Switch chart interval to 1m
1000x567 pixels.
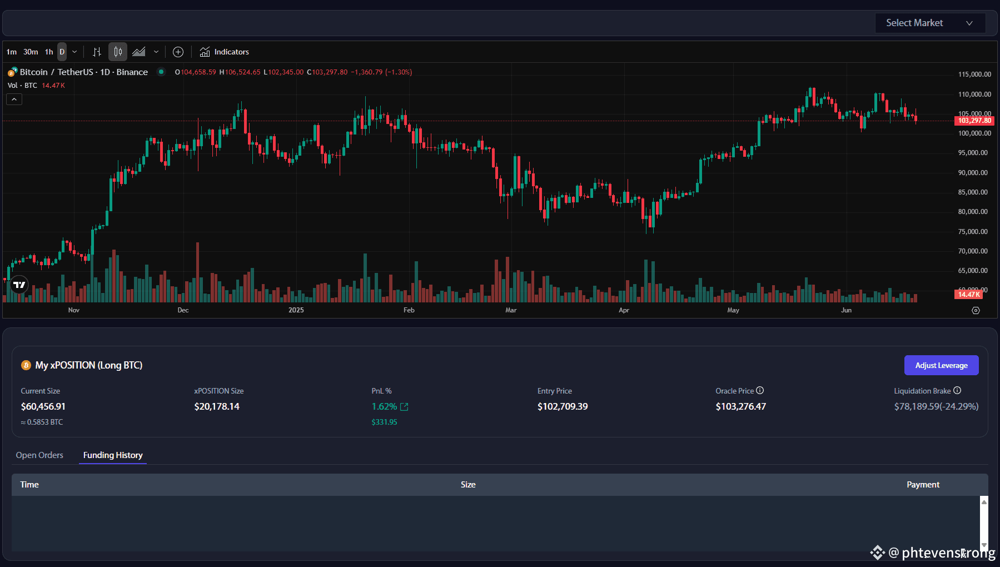click(x=12, y=52)
